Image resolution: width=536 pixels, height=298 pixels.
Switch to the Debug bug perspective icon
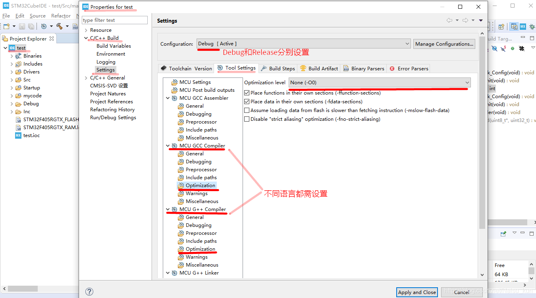click(x=532, y=27)
